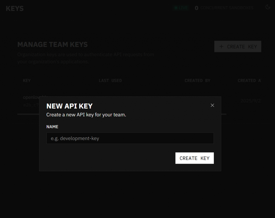Image resolution: width=275 pixels, height=218 pixels.
Task: Toggle the dark mode moon icon
Action: click(268, 7)
